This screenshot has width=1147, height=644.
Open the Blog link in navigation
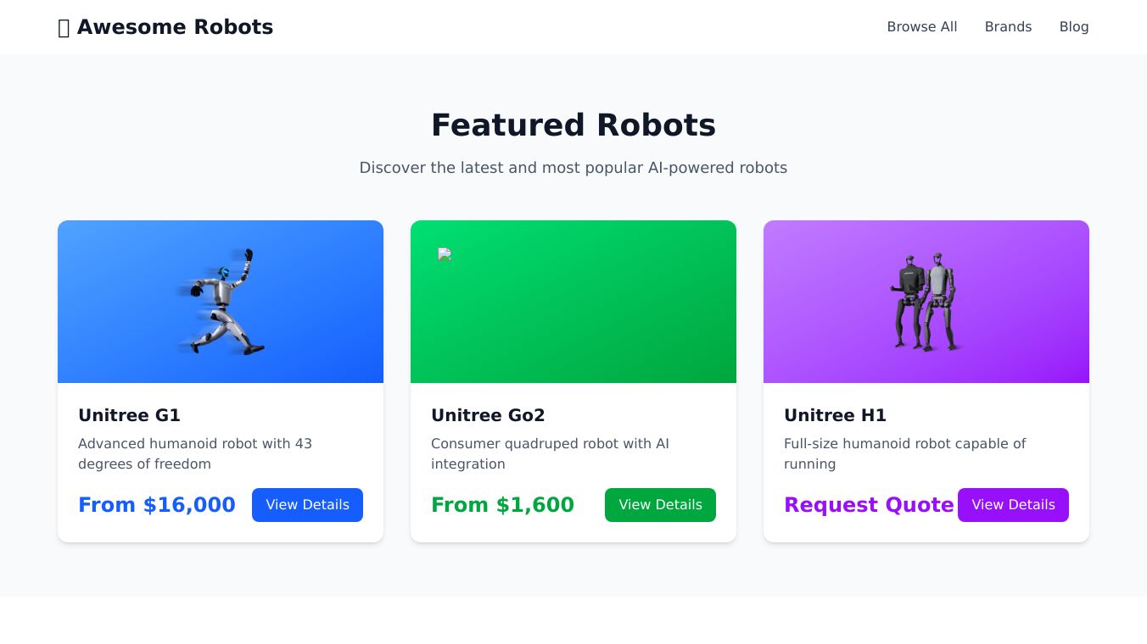[x=1073, y=27]
